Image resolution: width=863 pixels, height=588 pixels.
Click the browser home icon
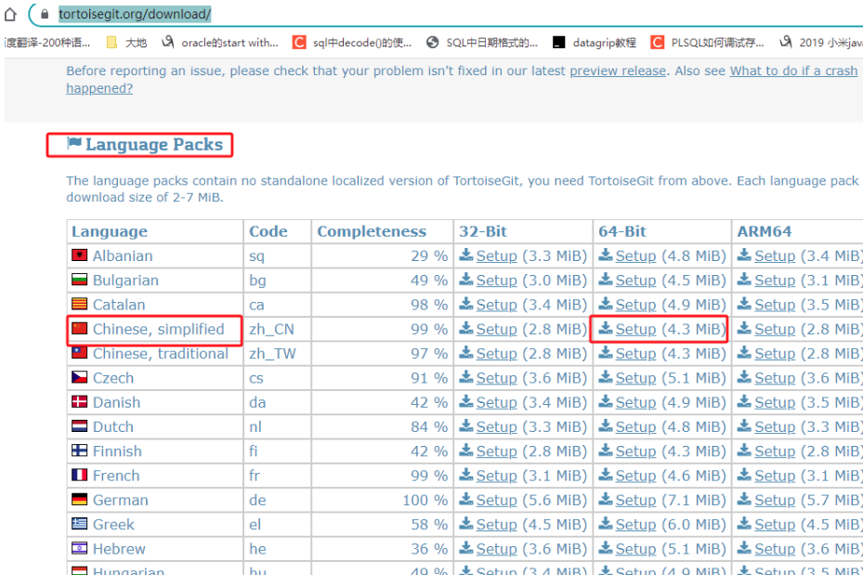point(10,14)
